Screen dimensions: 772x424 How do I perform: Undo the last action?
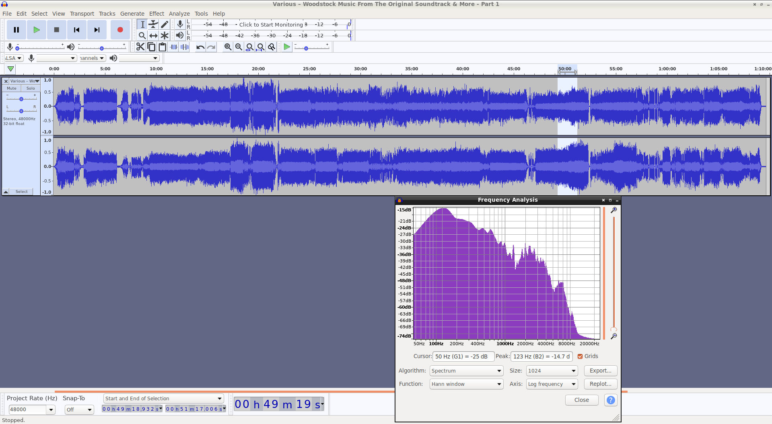[200, 47]
